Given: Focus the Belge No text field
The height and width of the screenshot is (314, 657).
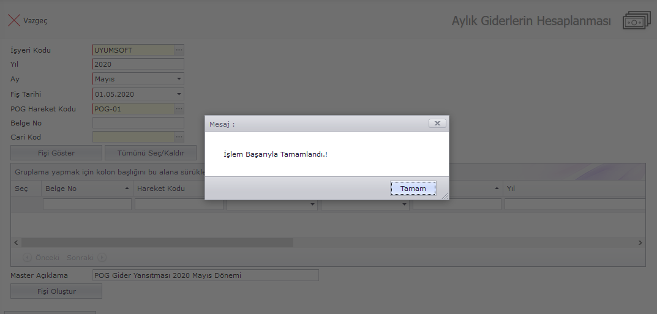Looking at the screenshot, I should tap(138, 123).
